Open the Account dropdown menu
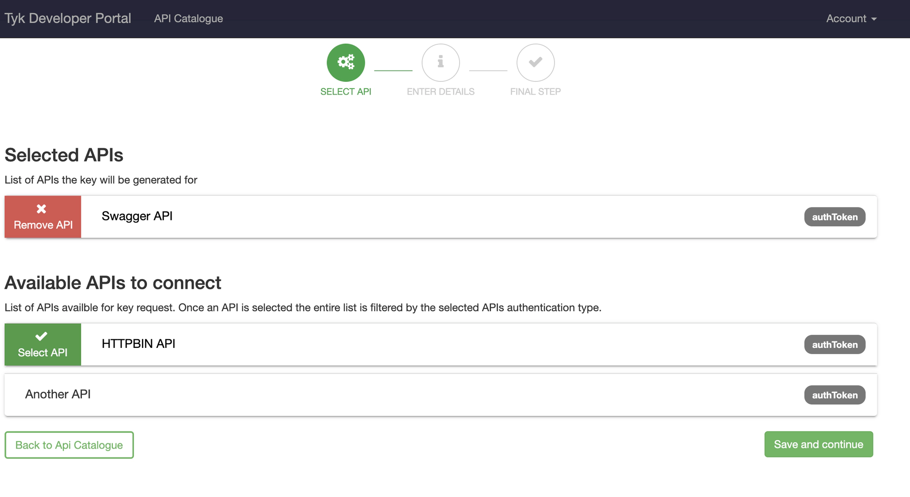 click(x=851, y=18)
